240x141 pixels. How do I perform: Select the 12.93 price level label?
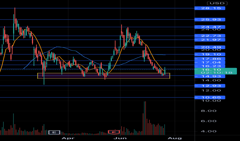[x=210, y=86]
